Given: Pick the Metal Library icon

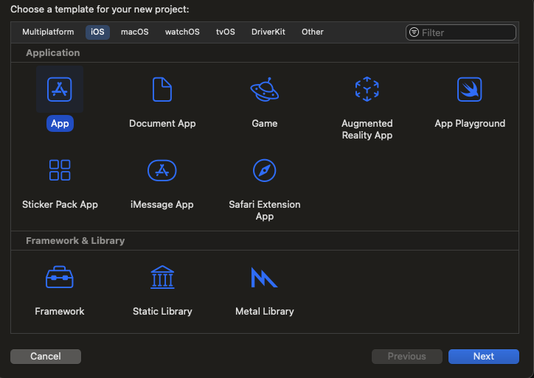Looking at the screenshot, I should click(x=264, y=278).
